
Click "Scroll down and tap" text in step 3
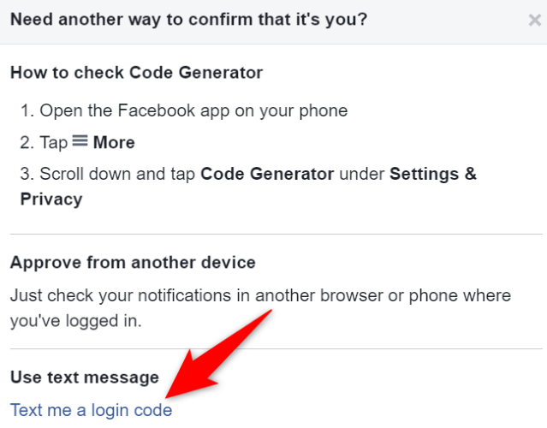coord(117,174)
